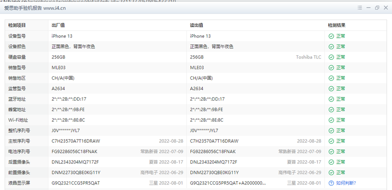
Task: Select the 前置摄像头 row label
Action: point(19,173)
